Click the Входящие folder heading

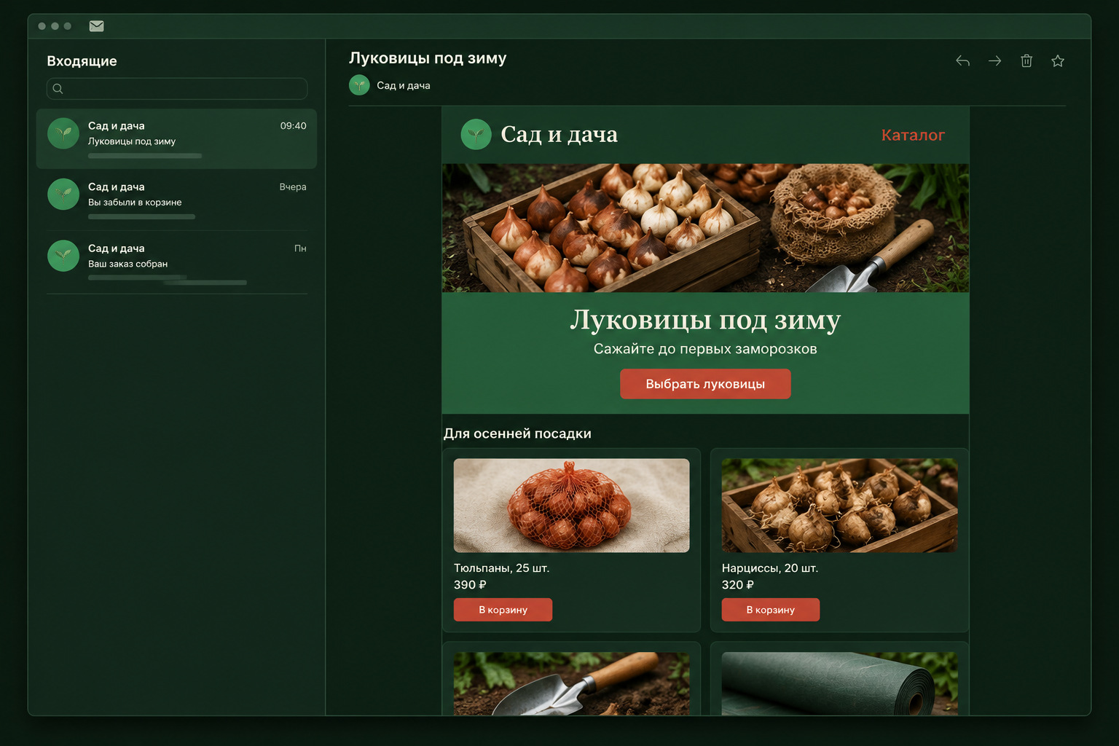point(82,61)
